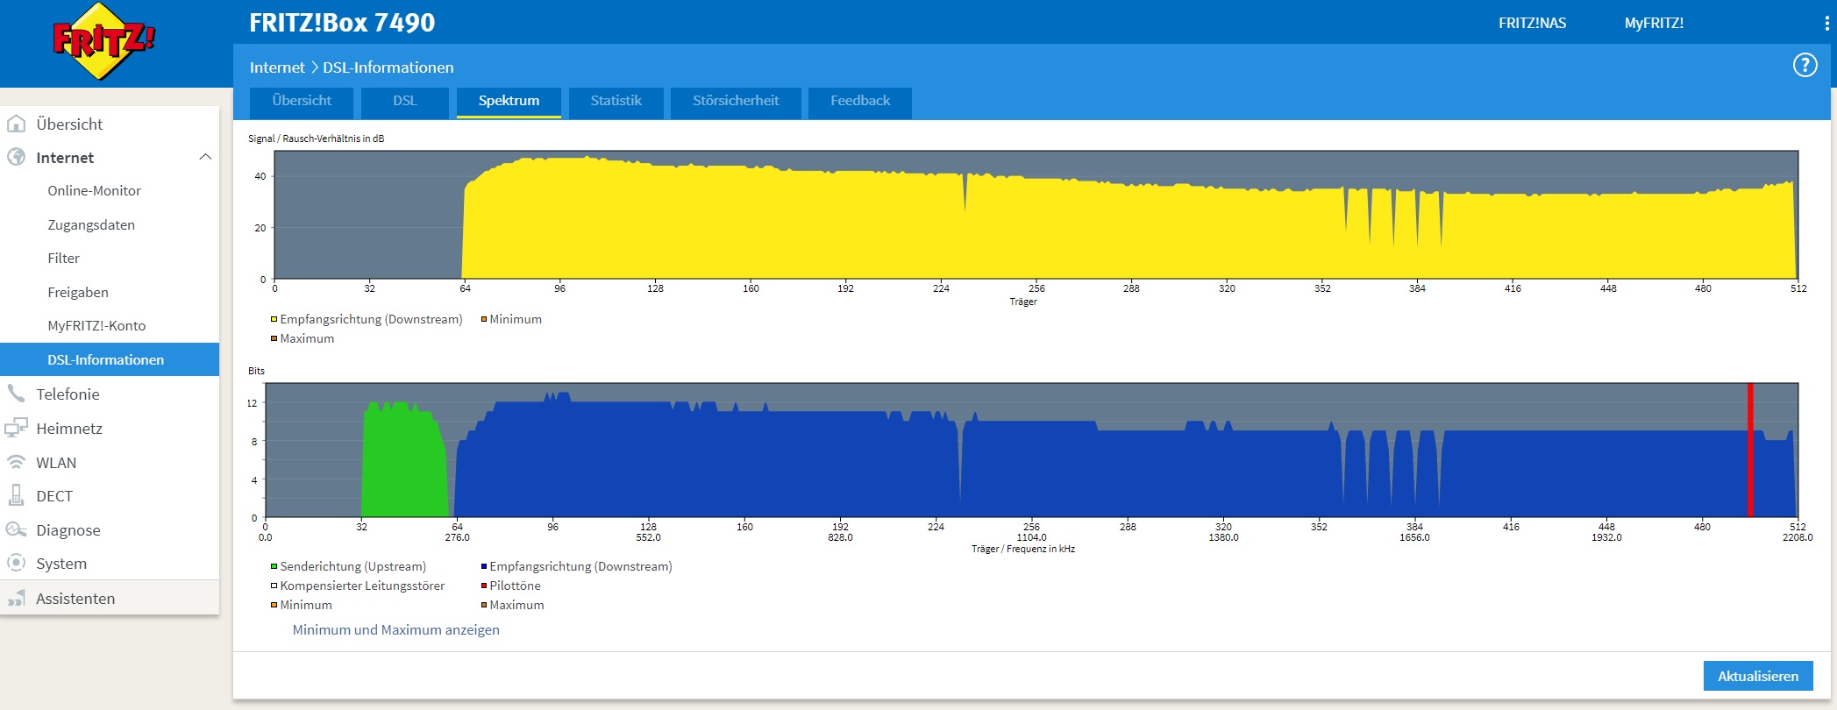Open FRITZ!NAS link
The height and width of the screenshot is (710, 1837).
(x=1532, y=24)
